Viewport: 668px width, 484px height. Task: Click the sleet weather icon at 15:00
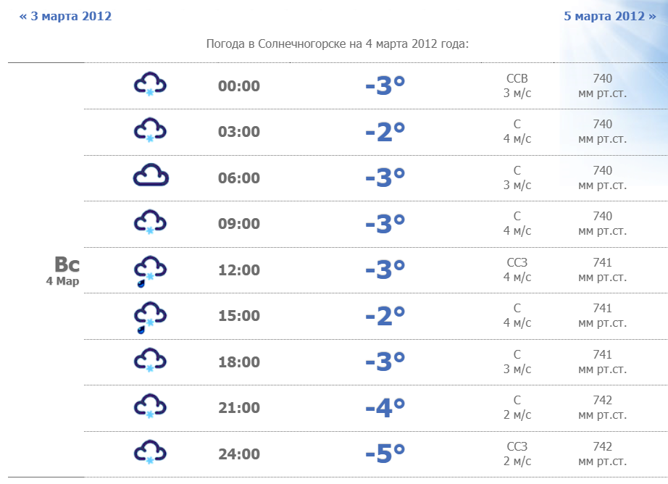(150, 317)
